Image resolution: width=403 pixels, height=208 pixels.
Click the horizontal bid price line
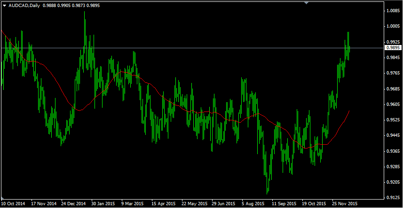[x=192, y=48]
